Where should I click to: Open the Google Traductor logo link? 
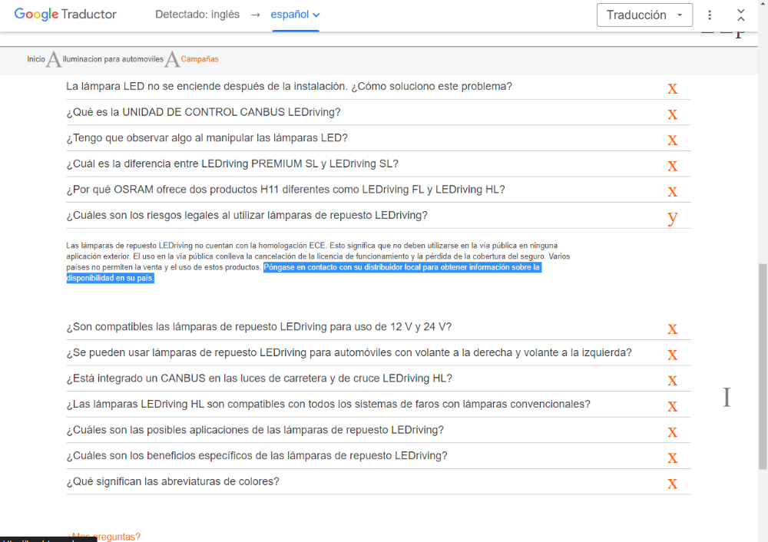(65, 14)
